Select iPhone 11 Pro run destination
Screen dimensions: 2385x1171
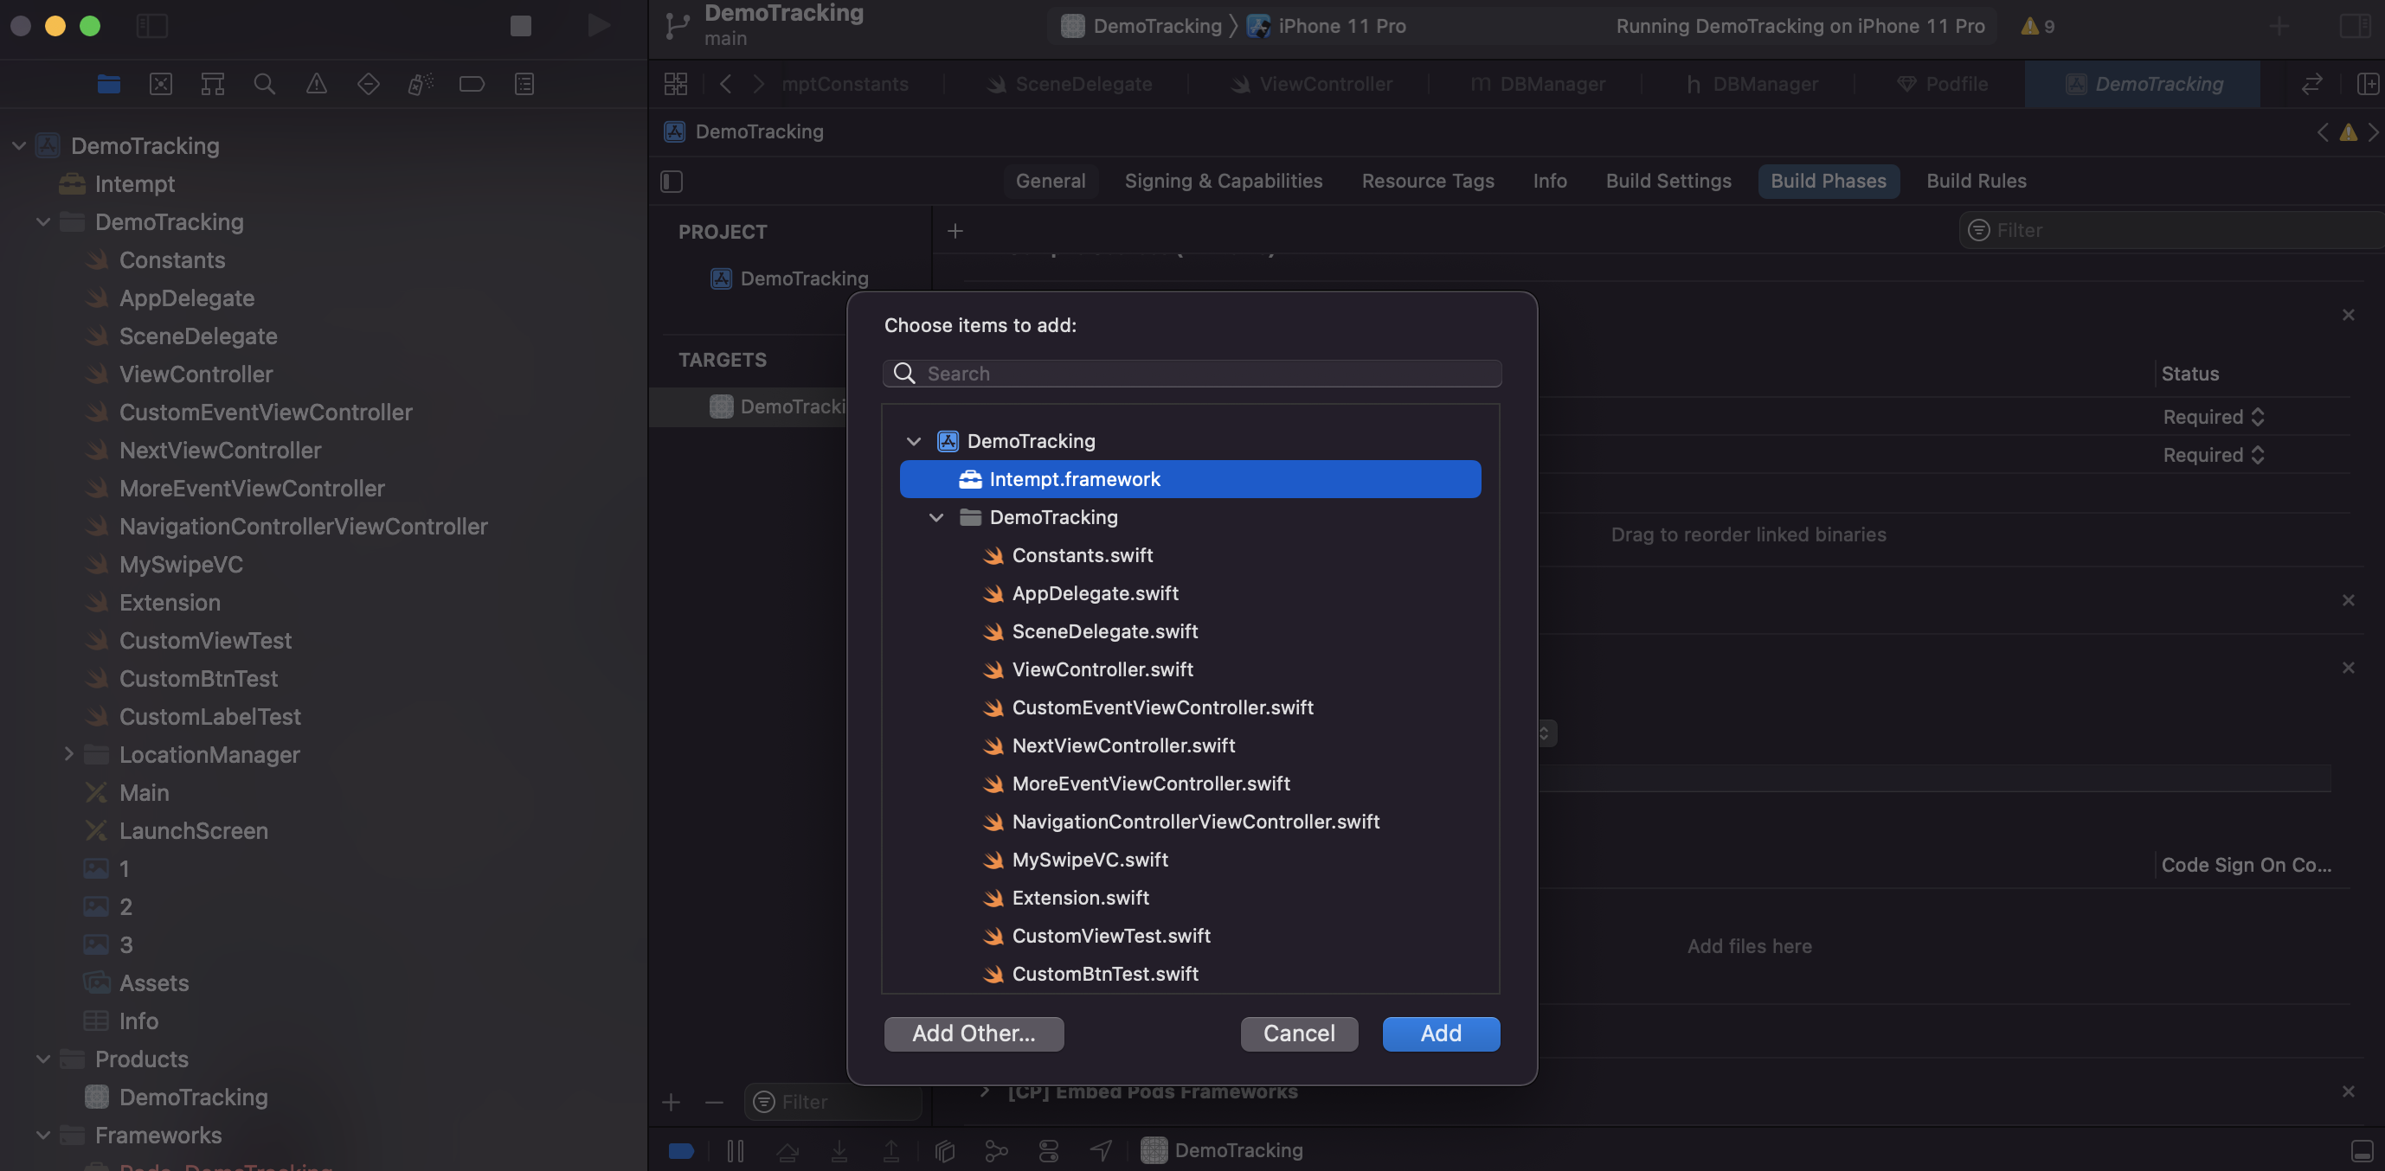click(x=1327, y=26)
